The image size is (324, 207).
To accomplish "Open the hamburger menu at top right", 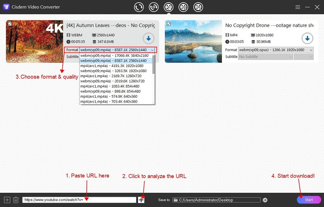I will click(297, 7).
